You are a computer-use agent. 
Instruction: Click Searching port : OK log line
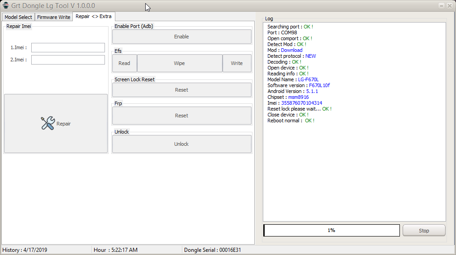290,27
